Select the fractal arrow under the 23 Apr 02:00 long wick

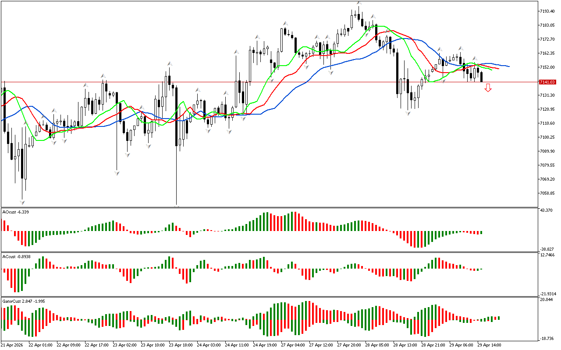(x=117, y=173)
